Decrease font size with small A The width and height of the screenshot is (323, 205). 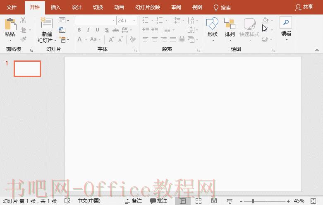[120, 39]
